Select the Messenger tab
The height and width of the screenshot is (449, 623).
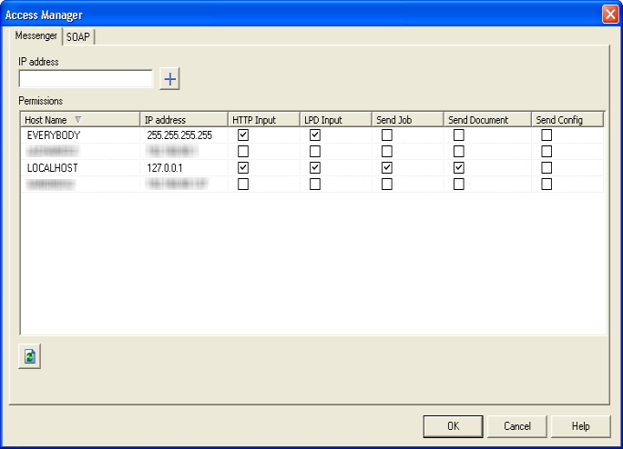click(36, 36)
